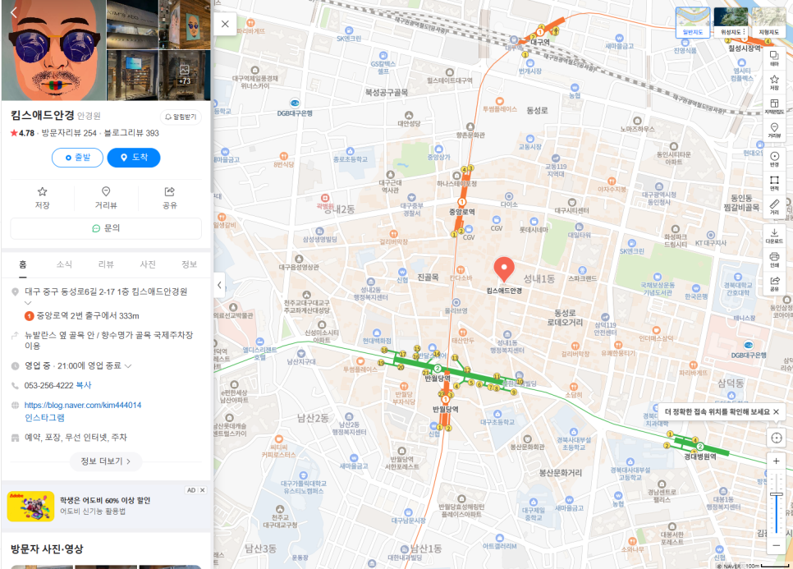Click the red 킴스애드안경 map pin

click(x=504, y=269)
